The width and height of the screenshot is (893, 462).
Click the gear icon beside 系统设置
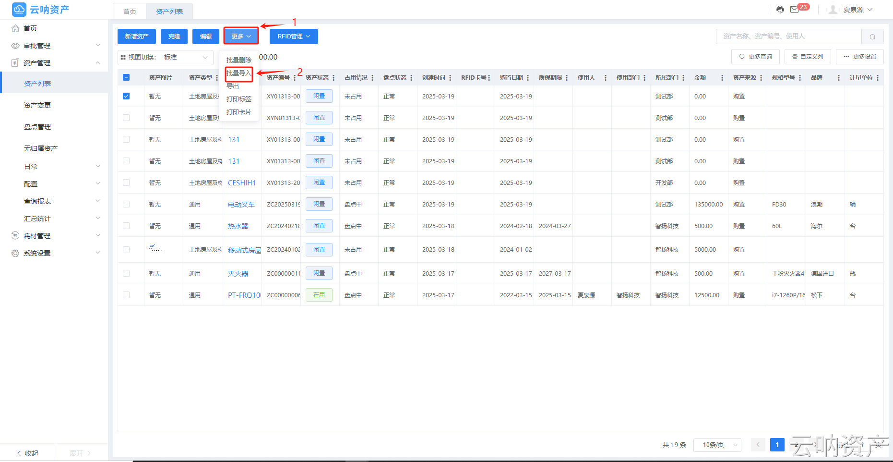click(x=15, y=253)
